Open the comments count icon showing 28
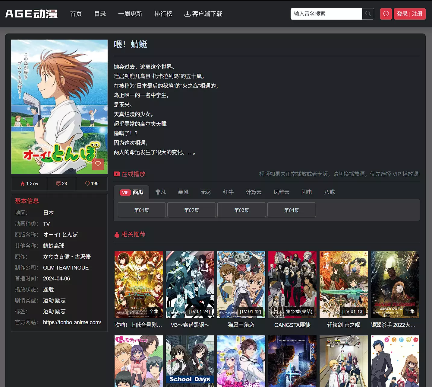This screenshot has width=432, height=387. click(61, 184)
